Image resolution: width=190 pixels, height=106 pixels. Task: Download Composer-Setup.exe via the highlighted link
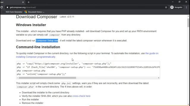pyautogui.click(x=47, y=41)
